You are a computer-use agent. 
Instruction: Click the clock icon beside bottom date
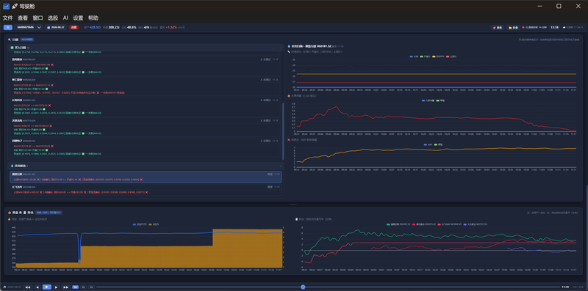pyautogui.click(x=4, y=287)
